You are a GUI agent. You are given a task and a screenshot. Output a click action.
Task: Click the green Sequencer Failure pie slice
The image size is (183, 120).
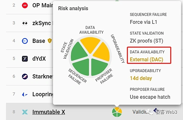[x=82, y=67]
